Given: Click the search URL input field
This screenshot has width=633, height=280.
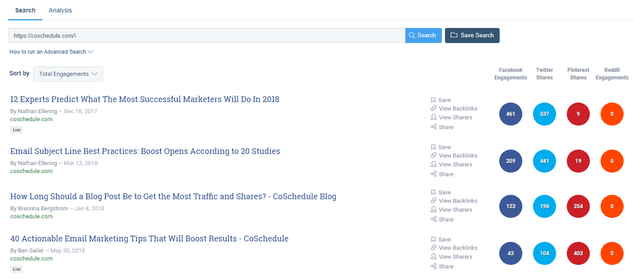Looking at the screenshot, I should tap(207, 35).
